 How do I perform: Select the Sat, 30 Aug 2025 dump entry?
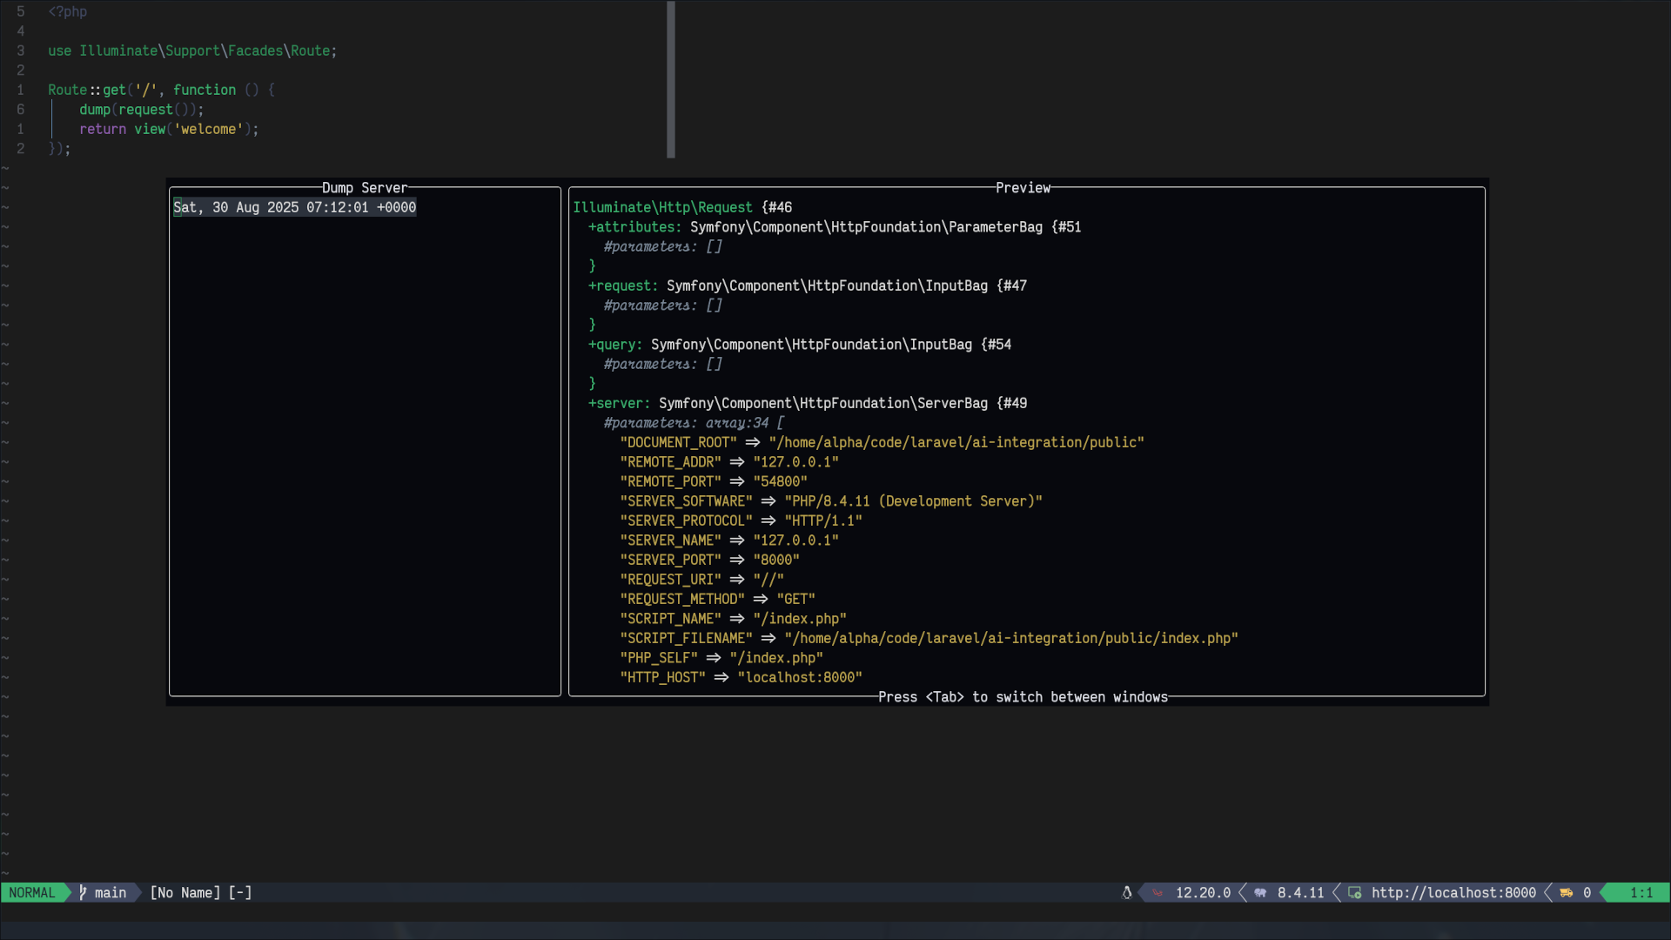294,207
